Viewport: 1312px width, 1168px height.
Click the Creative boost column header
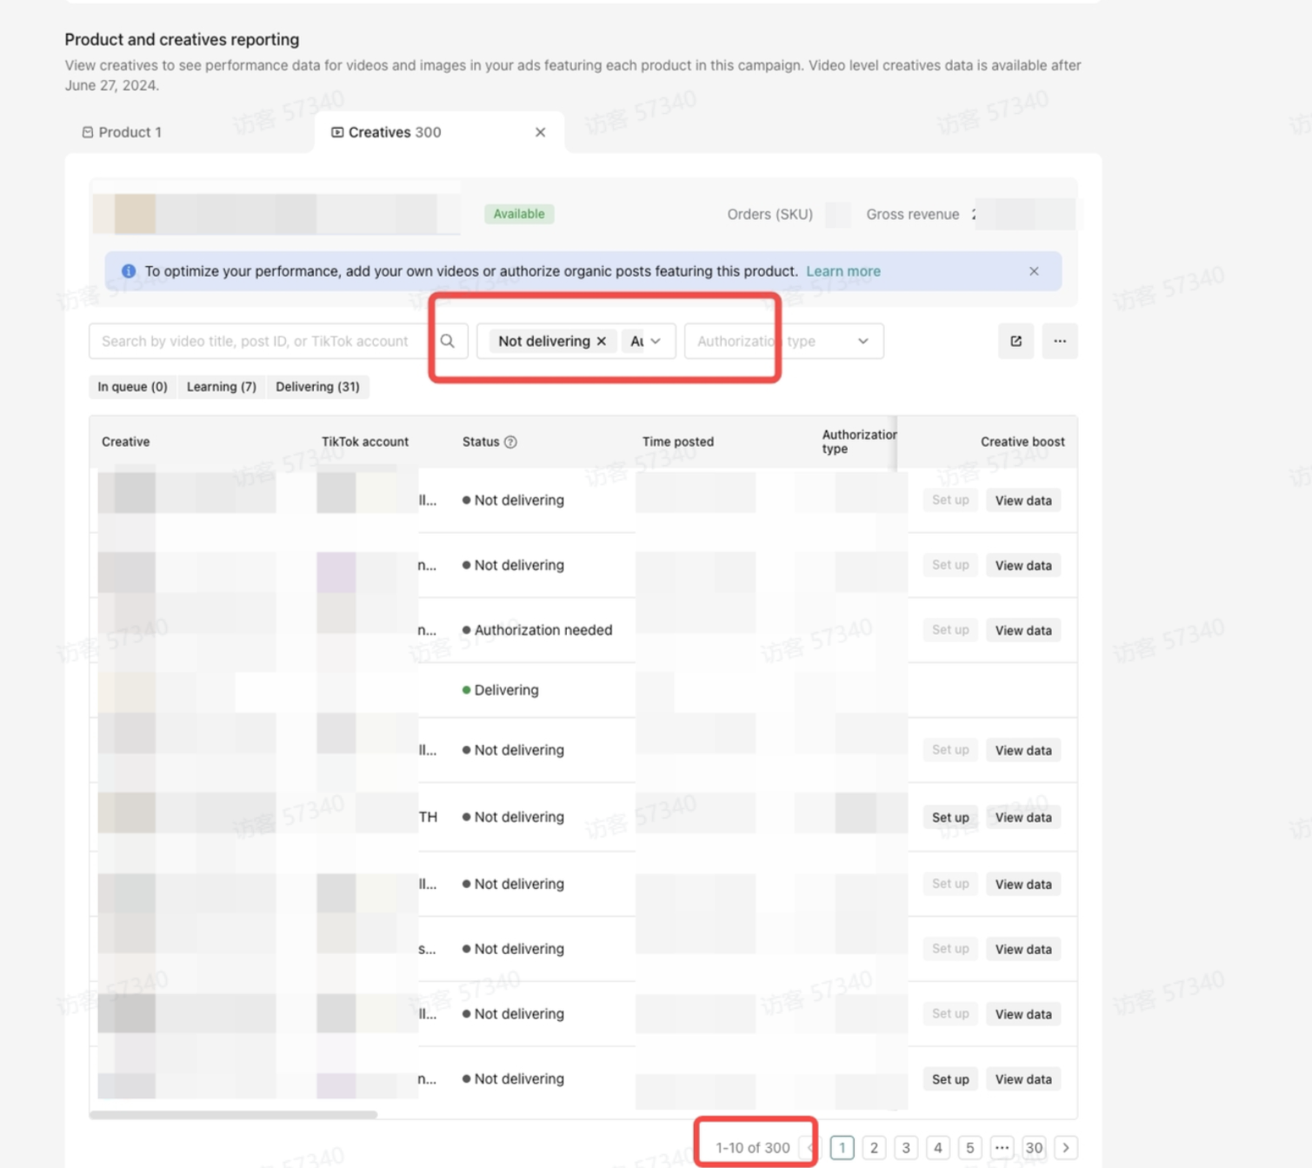tap(1022, 442)
